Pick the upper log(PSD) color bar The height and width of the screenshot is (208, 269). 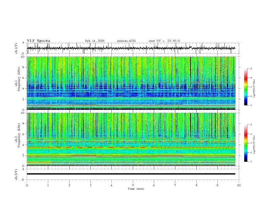[x=246, y=87]
